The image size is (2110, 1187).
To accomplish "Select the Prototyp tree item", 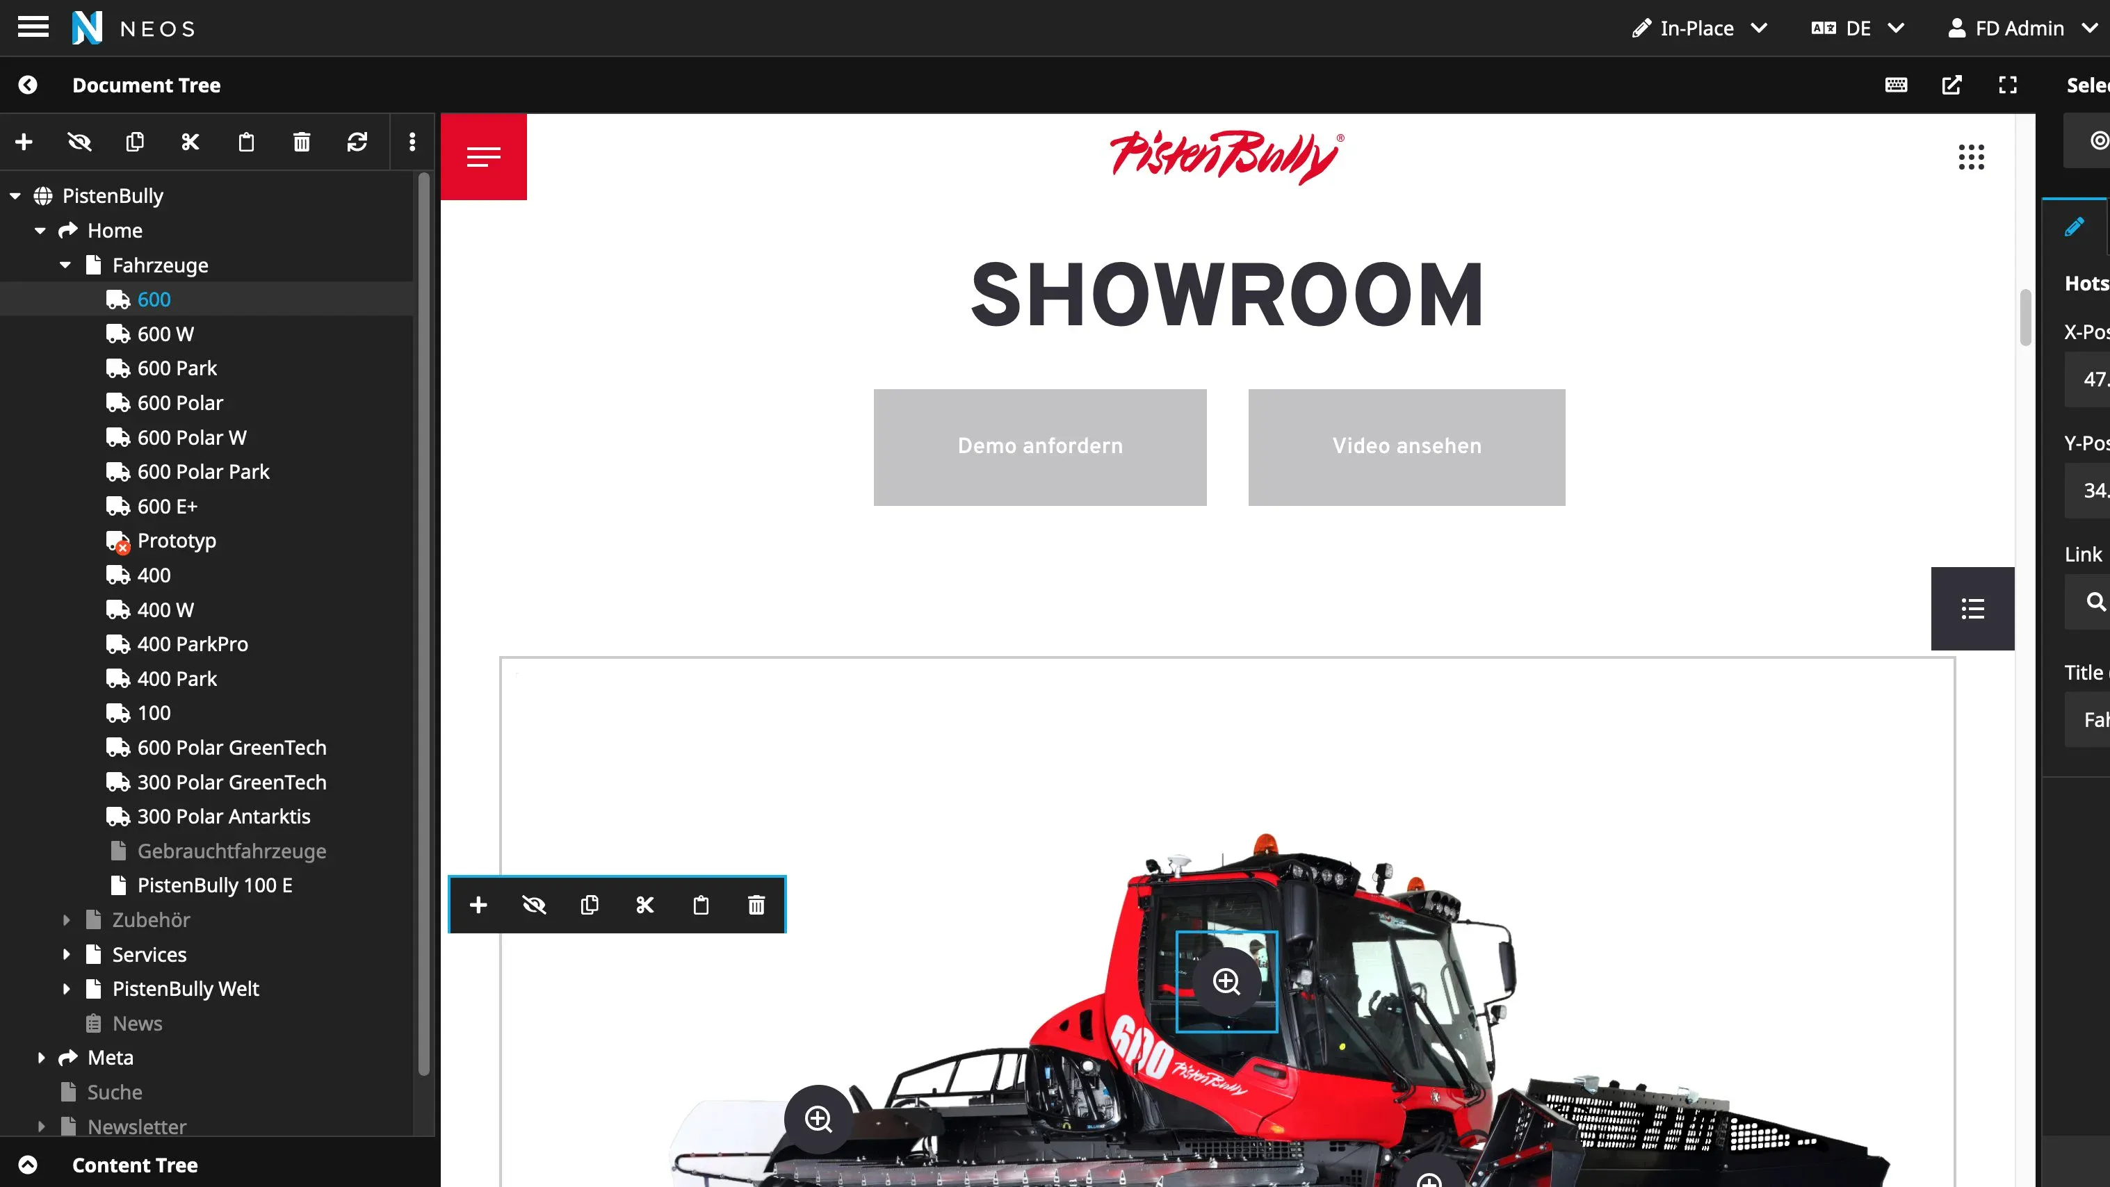I will (177, 541).
